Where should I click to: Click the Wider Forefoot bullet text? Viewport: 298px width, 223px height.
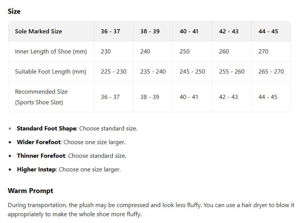click(x=71, y=142)
